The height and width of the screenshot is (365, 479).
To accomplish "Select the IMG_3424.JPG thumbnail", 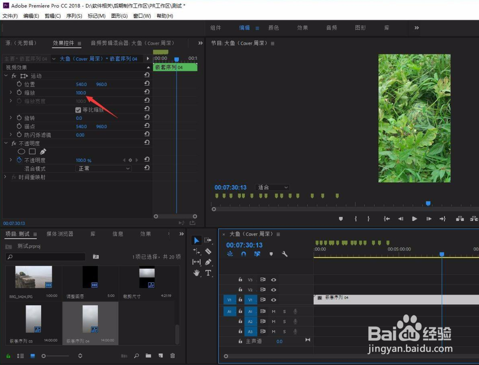I will (34, 277).
